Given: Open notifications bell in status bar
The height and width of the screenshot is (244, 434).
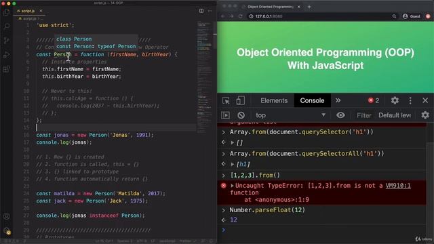Looking at the screenshot, I should [x=211, y=241].
